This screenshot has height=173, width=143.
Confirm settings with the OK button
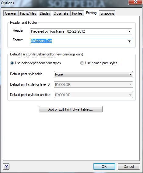click(104, 167)
